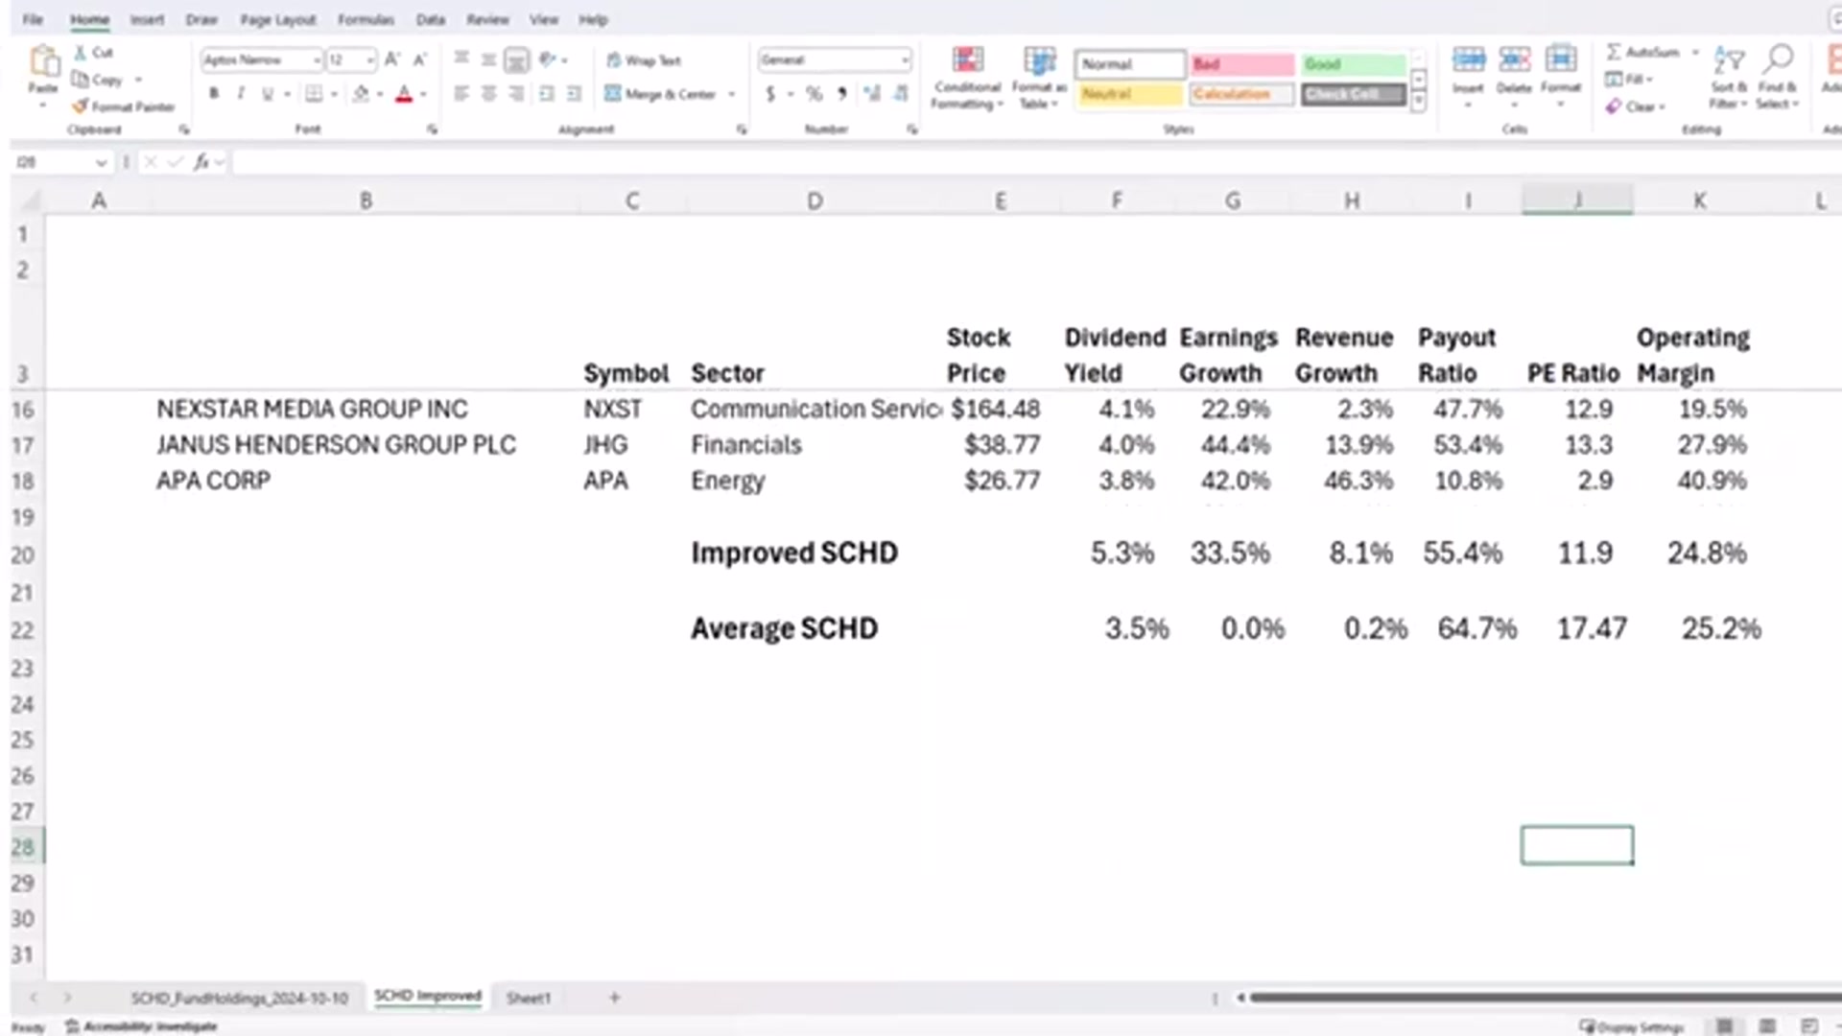
Task: Decrease the cell indent
Action: pyautogui.click(x=547, y=93)
